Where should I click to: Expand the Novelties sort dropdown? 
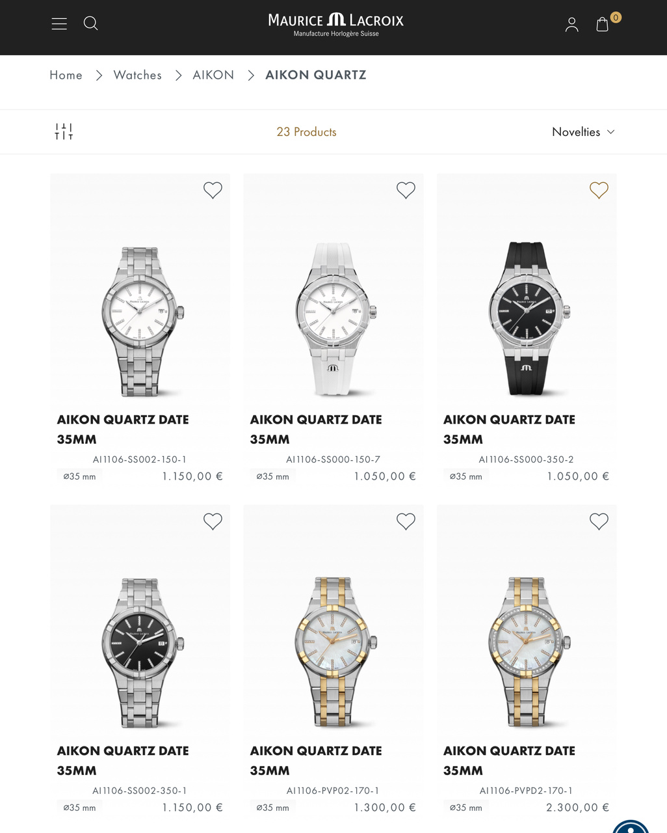(x=583, y=131)
